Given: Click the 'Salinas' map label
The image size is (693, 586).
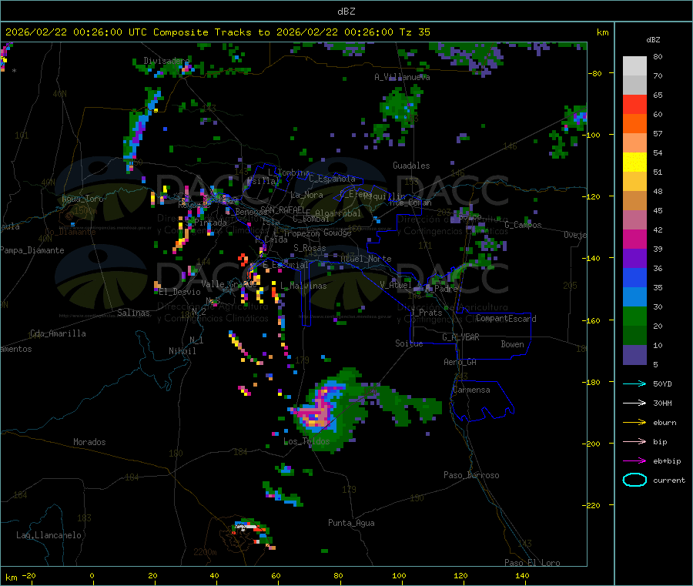Looking at the screenshot, I should click(x=133, y=313).
